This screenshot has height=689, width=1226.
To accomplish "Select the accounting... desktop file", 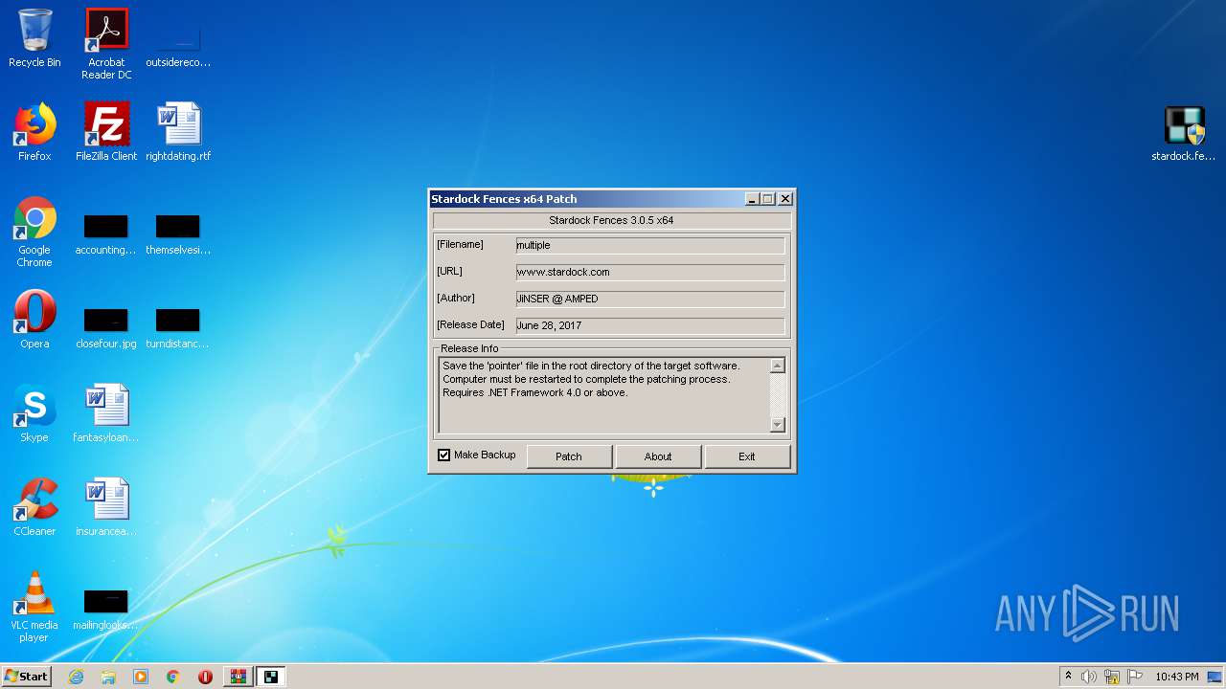I will 106,235.
